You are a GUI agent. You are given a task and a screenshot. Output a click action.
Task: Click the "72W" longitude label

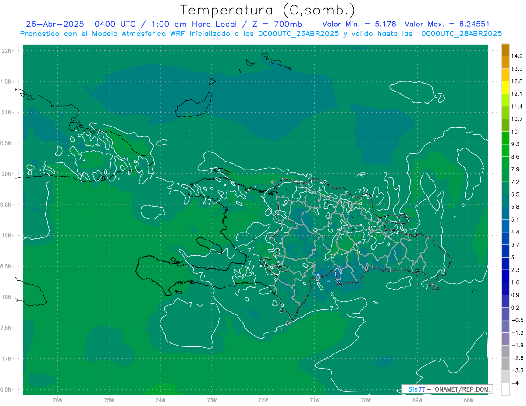pyautogui.click(x=263, y=400)
